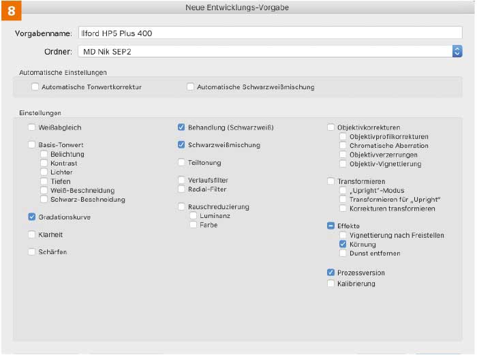Toggle the Effekte mixed-state checkbox
477x355 pixels.
[x=331, y=226]
